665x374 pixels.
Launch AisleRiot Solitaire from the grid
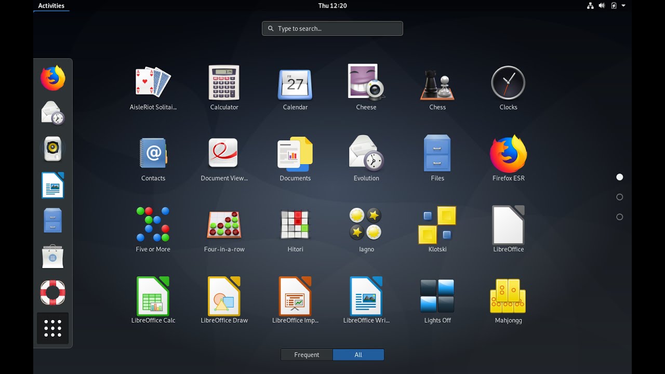click(153, 82)
